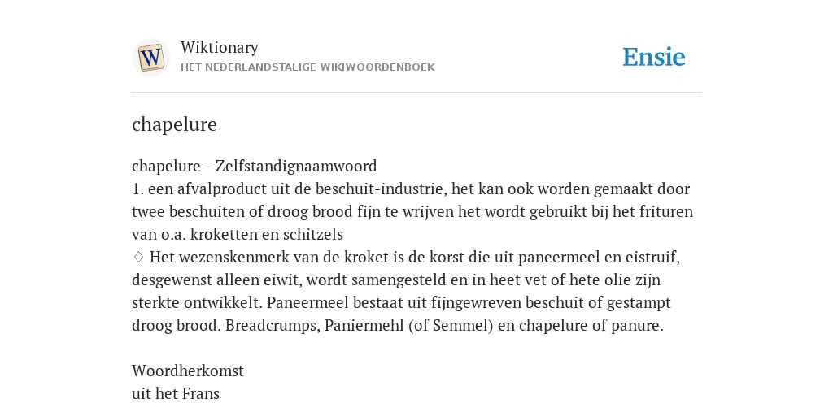This screenshot has height=416, width=833.
Task: Select the 'Het Nederlandstalige Wikiwoordenboek' subtitle
Action: (x=307, y=67)
